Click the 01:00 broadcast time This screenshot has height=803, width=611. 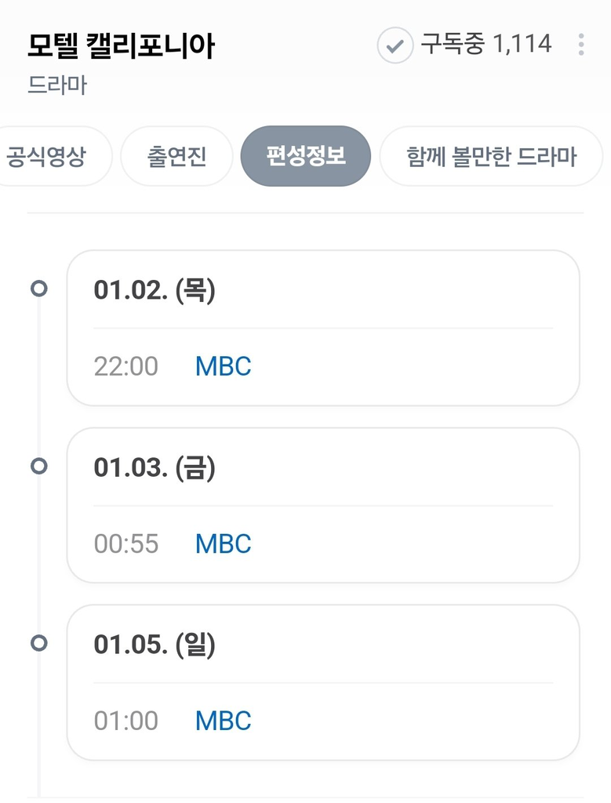click(x=126, y=721)
